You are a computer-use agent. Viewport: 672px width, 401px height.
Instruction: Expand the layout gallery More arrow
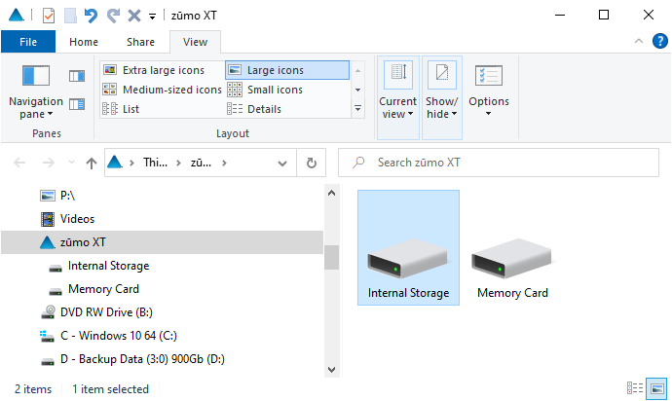(x=357, y=109)
